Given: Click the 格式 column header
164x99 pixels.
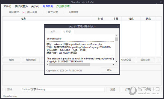Looking at the screenshot, I should 131,19.
